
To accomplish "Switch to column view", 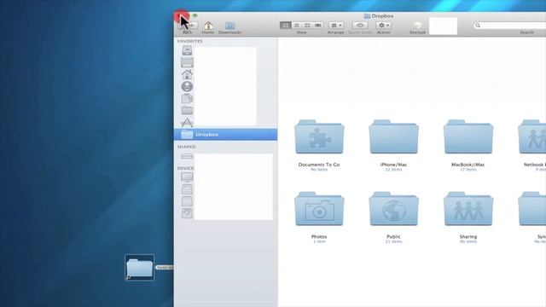I will [x=307, y=25].
